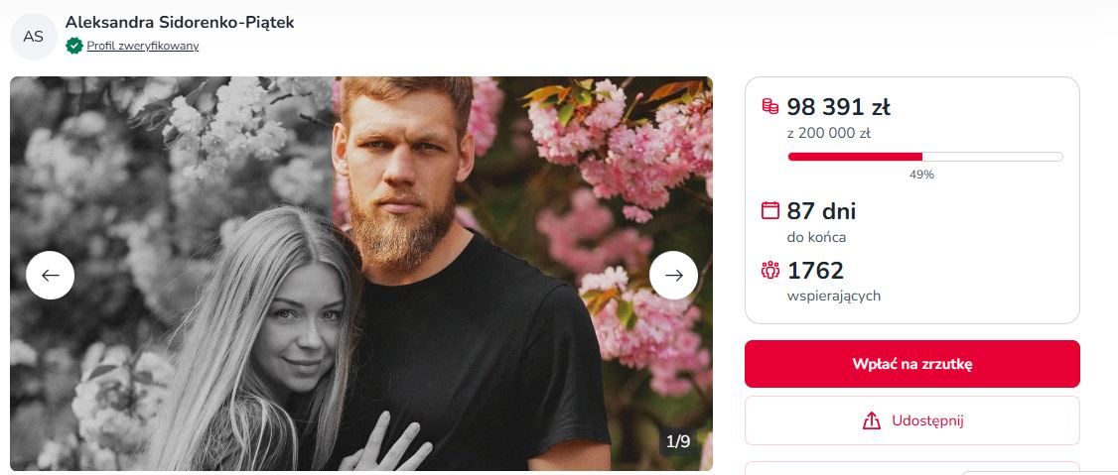
Task: Open organizer name Aleksandra Sidorenko-Piątek
Action: point(180,22)
